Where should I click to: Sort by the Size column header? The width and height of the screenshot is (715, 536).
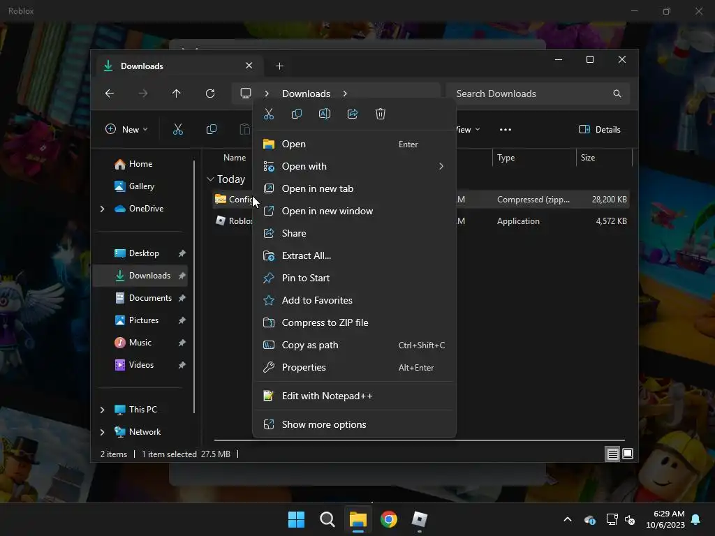click(588, 158)
